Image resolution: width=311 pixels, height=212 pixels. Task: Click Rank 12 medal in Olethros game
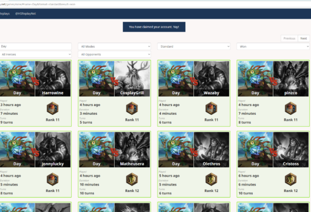[211, 179]
